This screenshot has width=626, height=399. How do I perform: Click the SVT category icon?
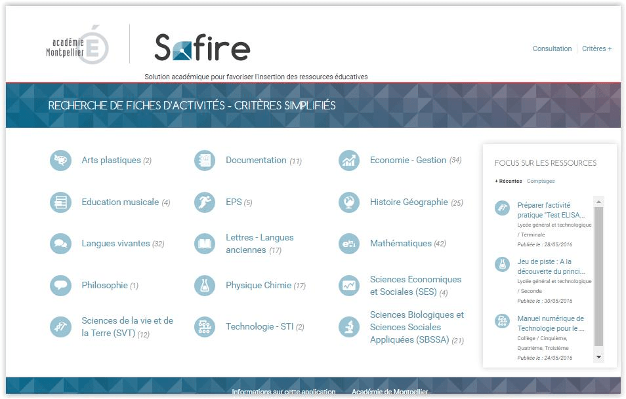[x=60, y=327]
